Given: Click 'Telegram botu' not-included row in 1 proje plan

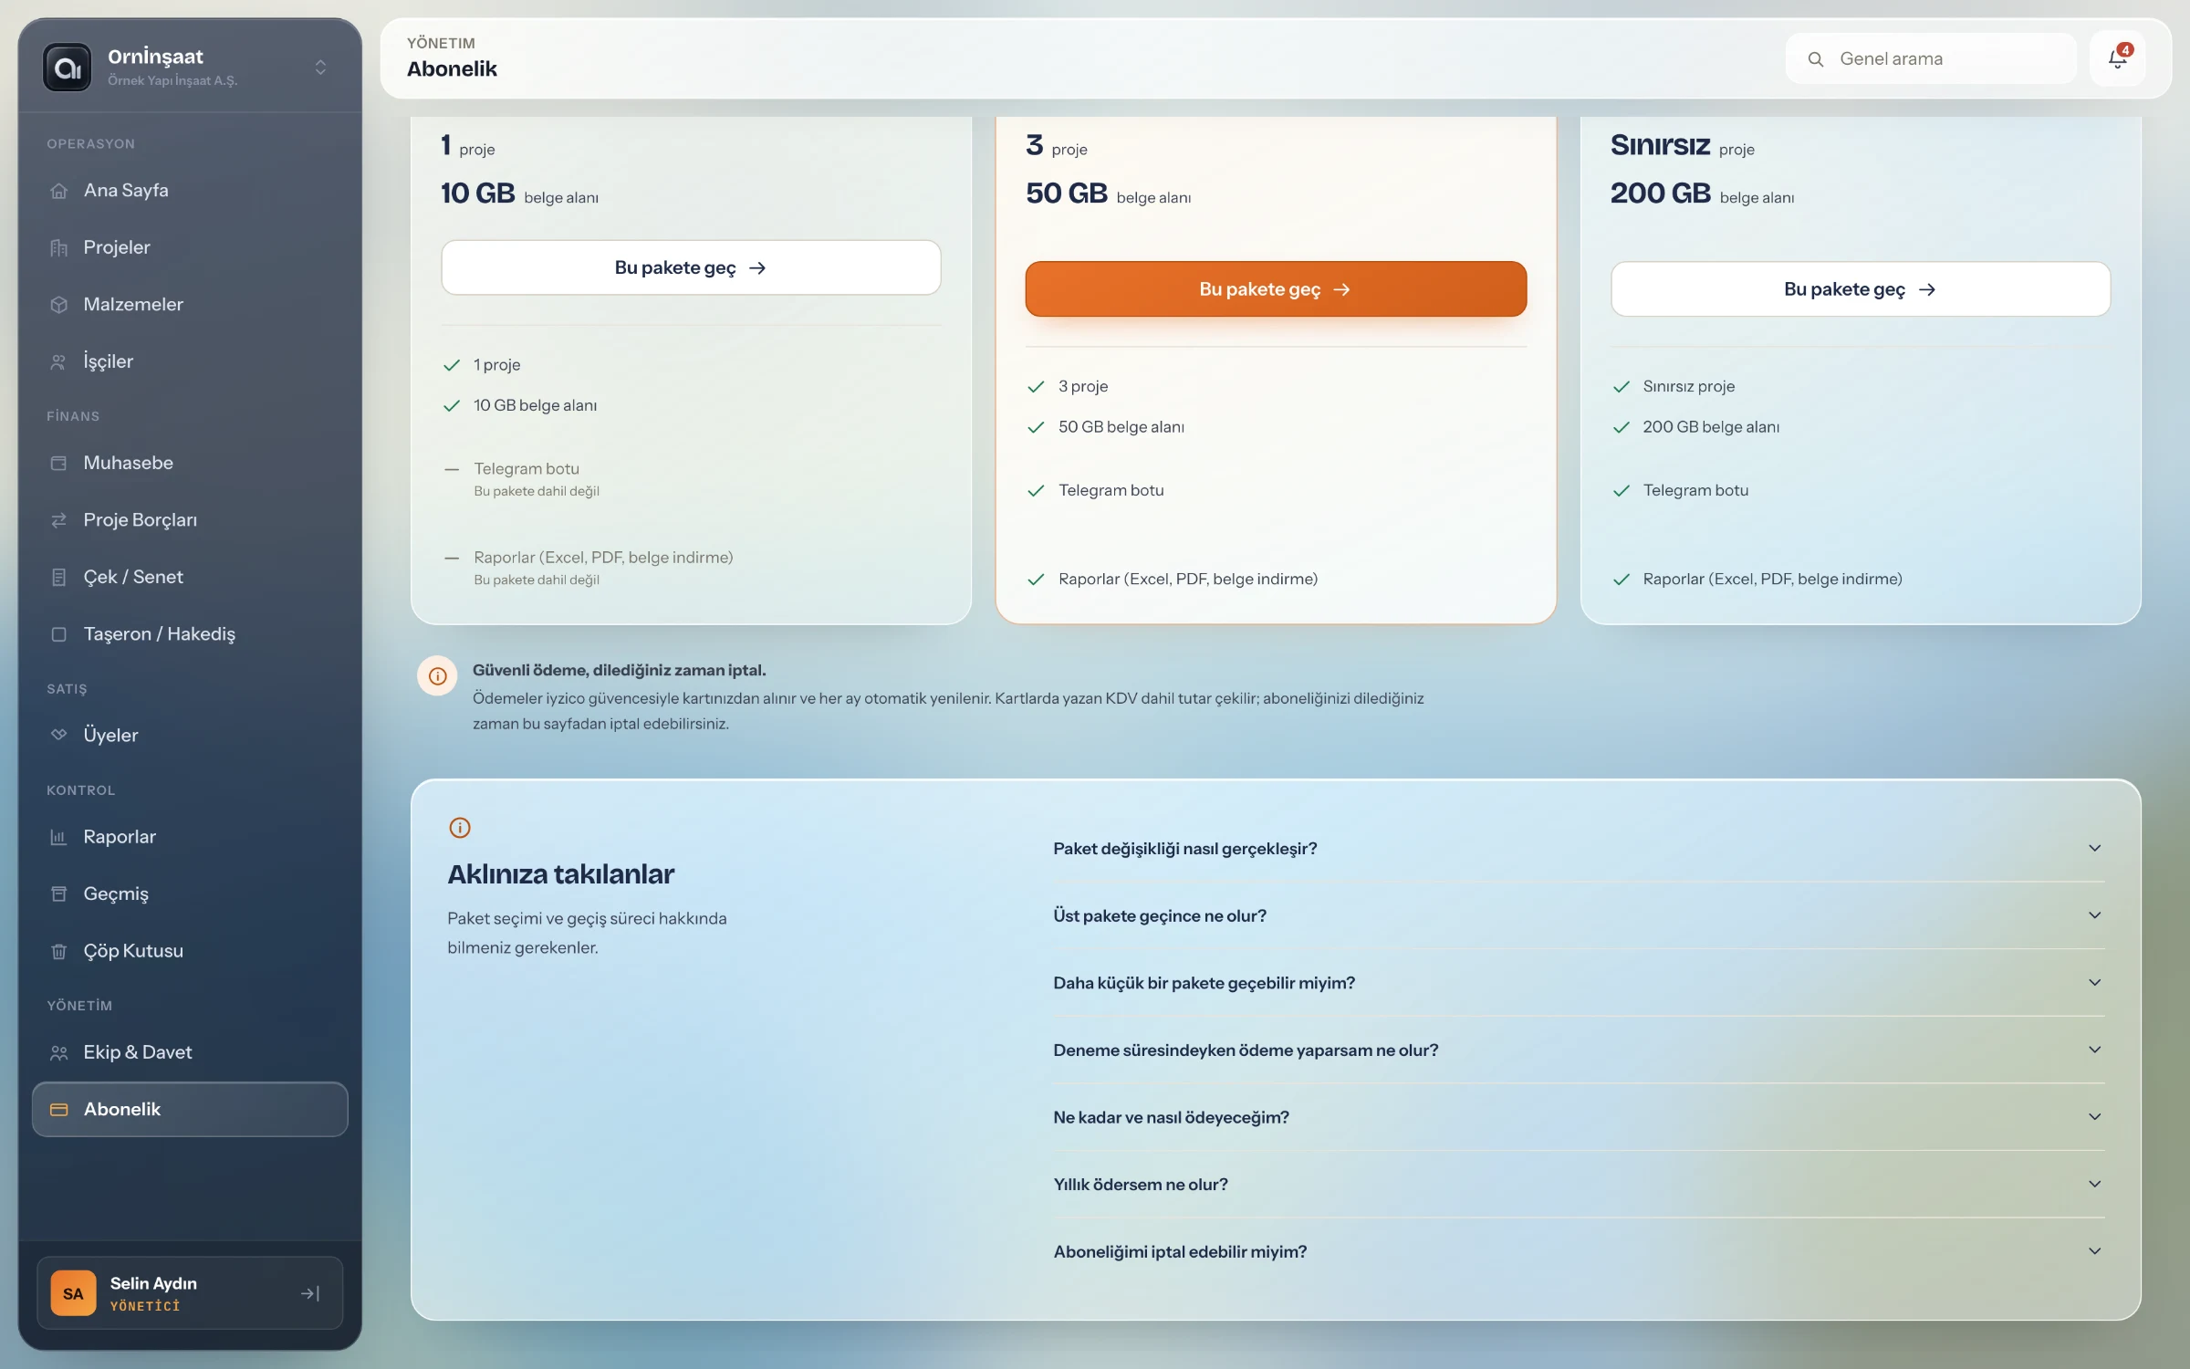Looking at the screenshot, I should [691, 478].
